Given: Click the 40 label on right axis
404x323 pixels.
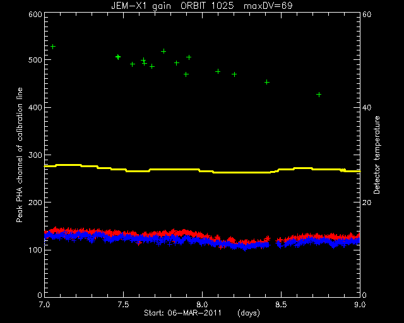Looking at the screenshot, I should pos(367,107).
